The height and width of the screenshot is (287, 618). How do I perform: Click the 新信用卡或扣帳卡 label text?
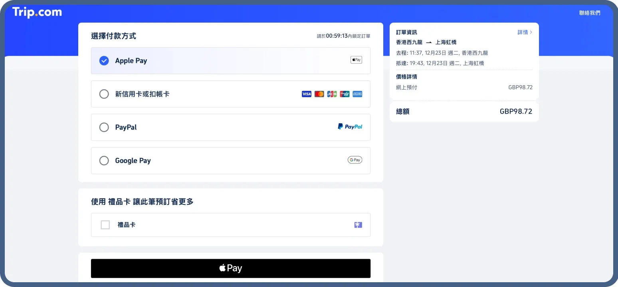coord(142,94)
